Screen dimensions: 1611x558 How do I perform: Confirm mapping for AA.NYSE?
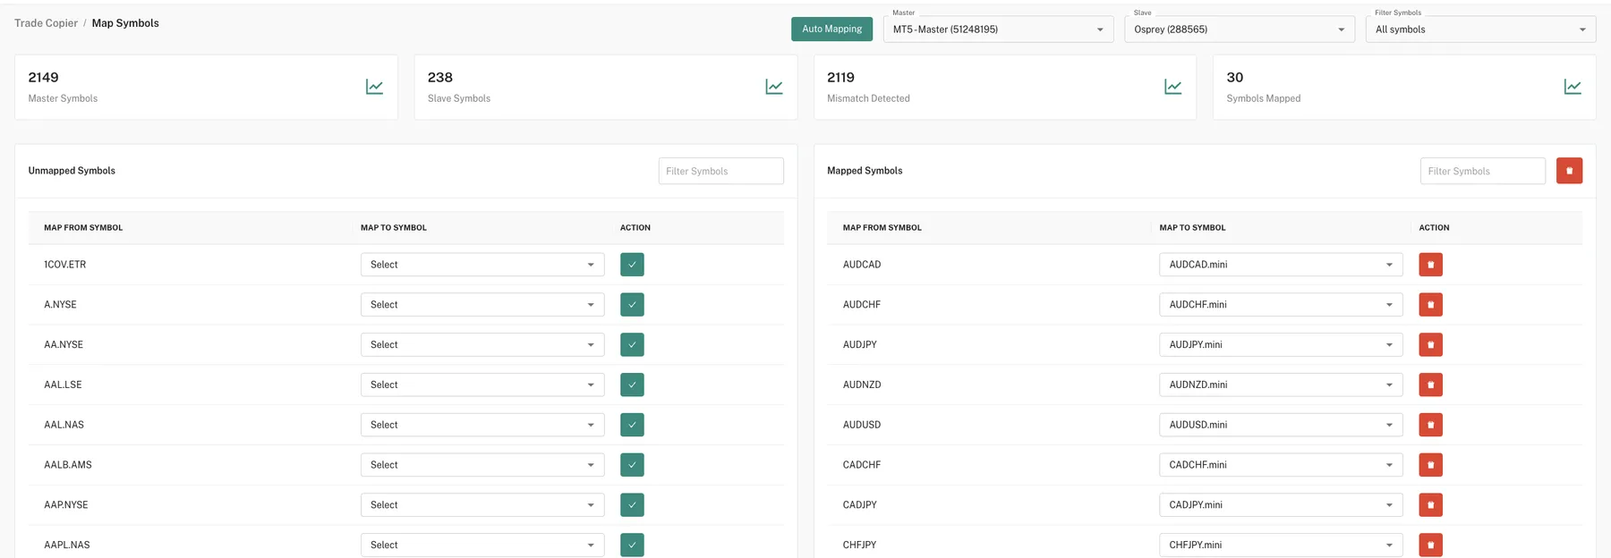coord(632,344)
